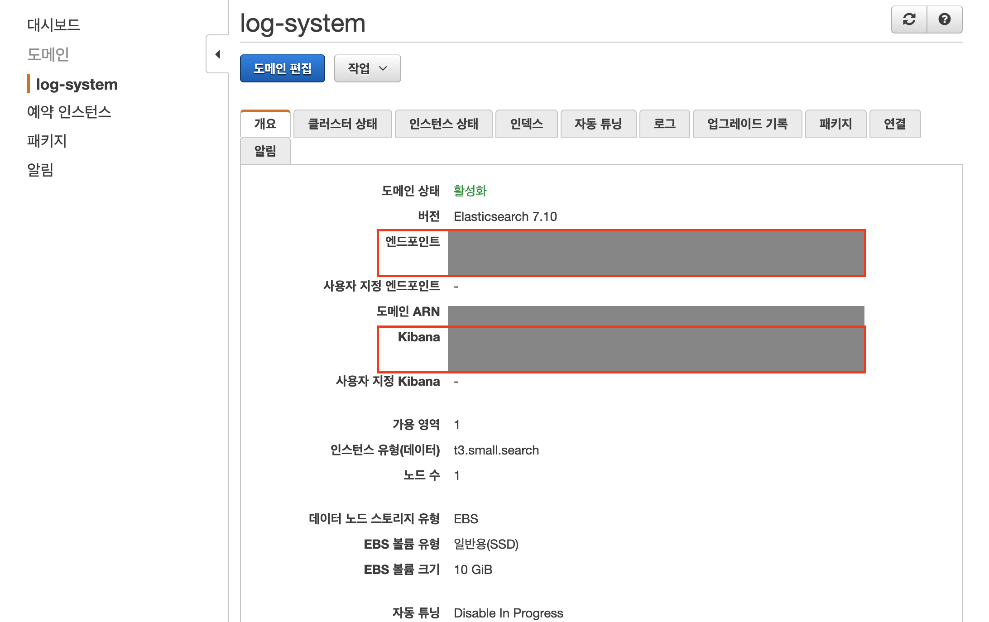The image size is (989, 622).
Task: Open the 인스턴스 상태 tab
Action: click(x=443, y=124)
